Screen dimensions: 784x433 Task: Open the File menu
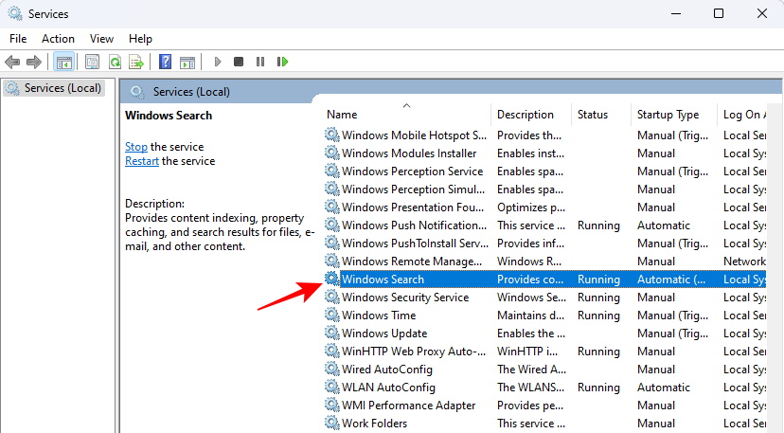18,39
